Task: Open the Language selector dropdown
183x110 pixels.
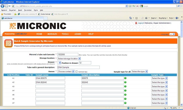Action: 172,34
